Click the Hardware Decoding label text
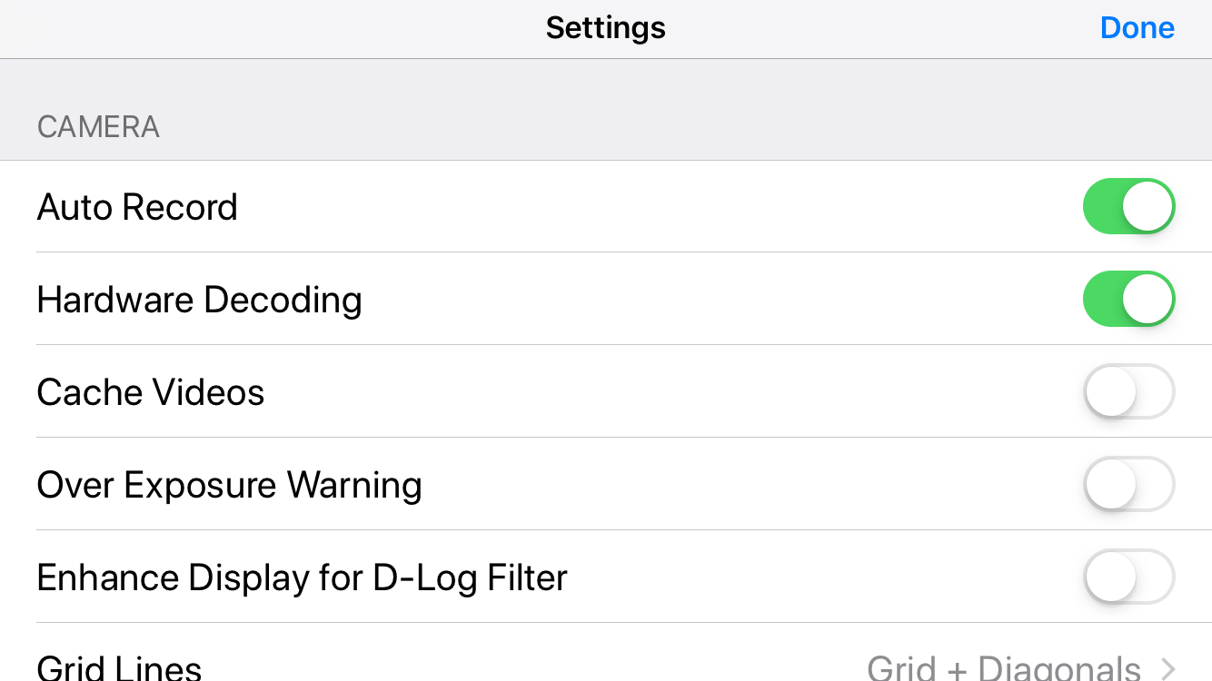Screen dimensions: 1212x681 tap(199, 301)
